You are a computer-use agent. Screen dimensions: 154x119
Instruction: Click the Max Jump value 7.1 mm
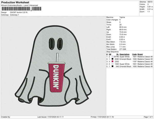(122, 47)
